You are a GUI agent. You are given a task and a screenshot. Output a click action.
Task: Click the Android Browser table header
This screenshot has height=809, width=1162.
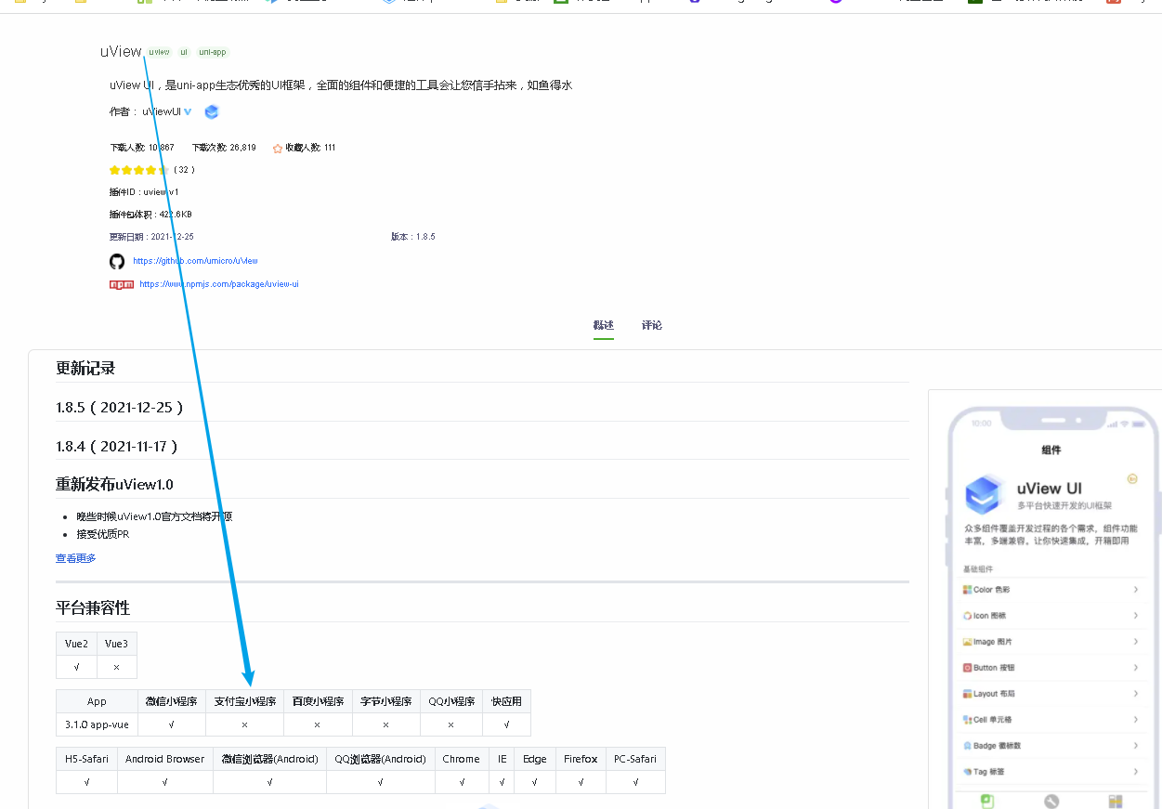(x=165, y=759)
